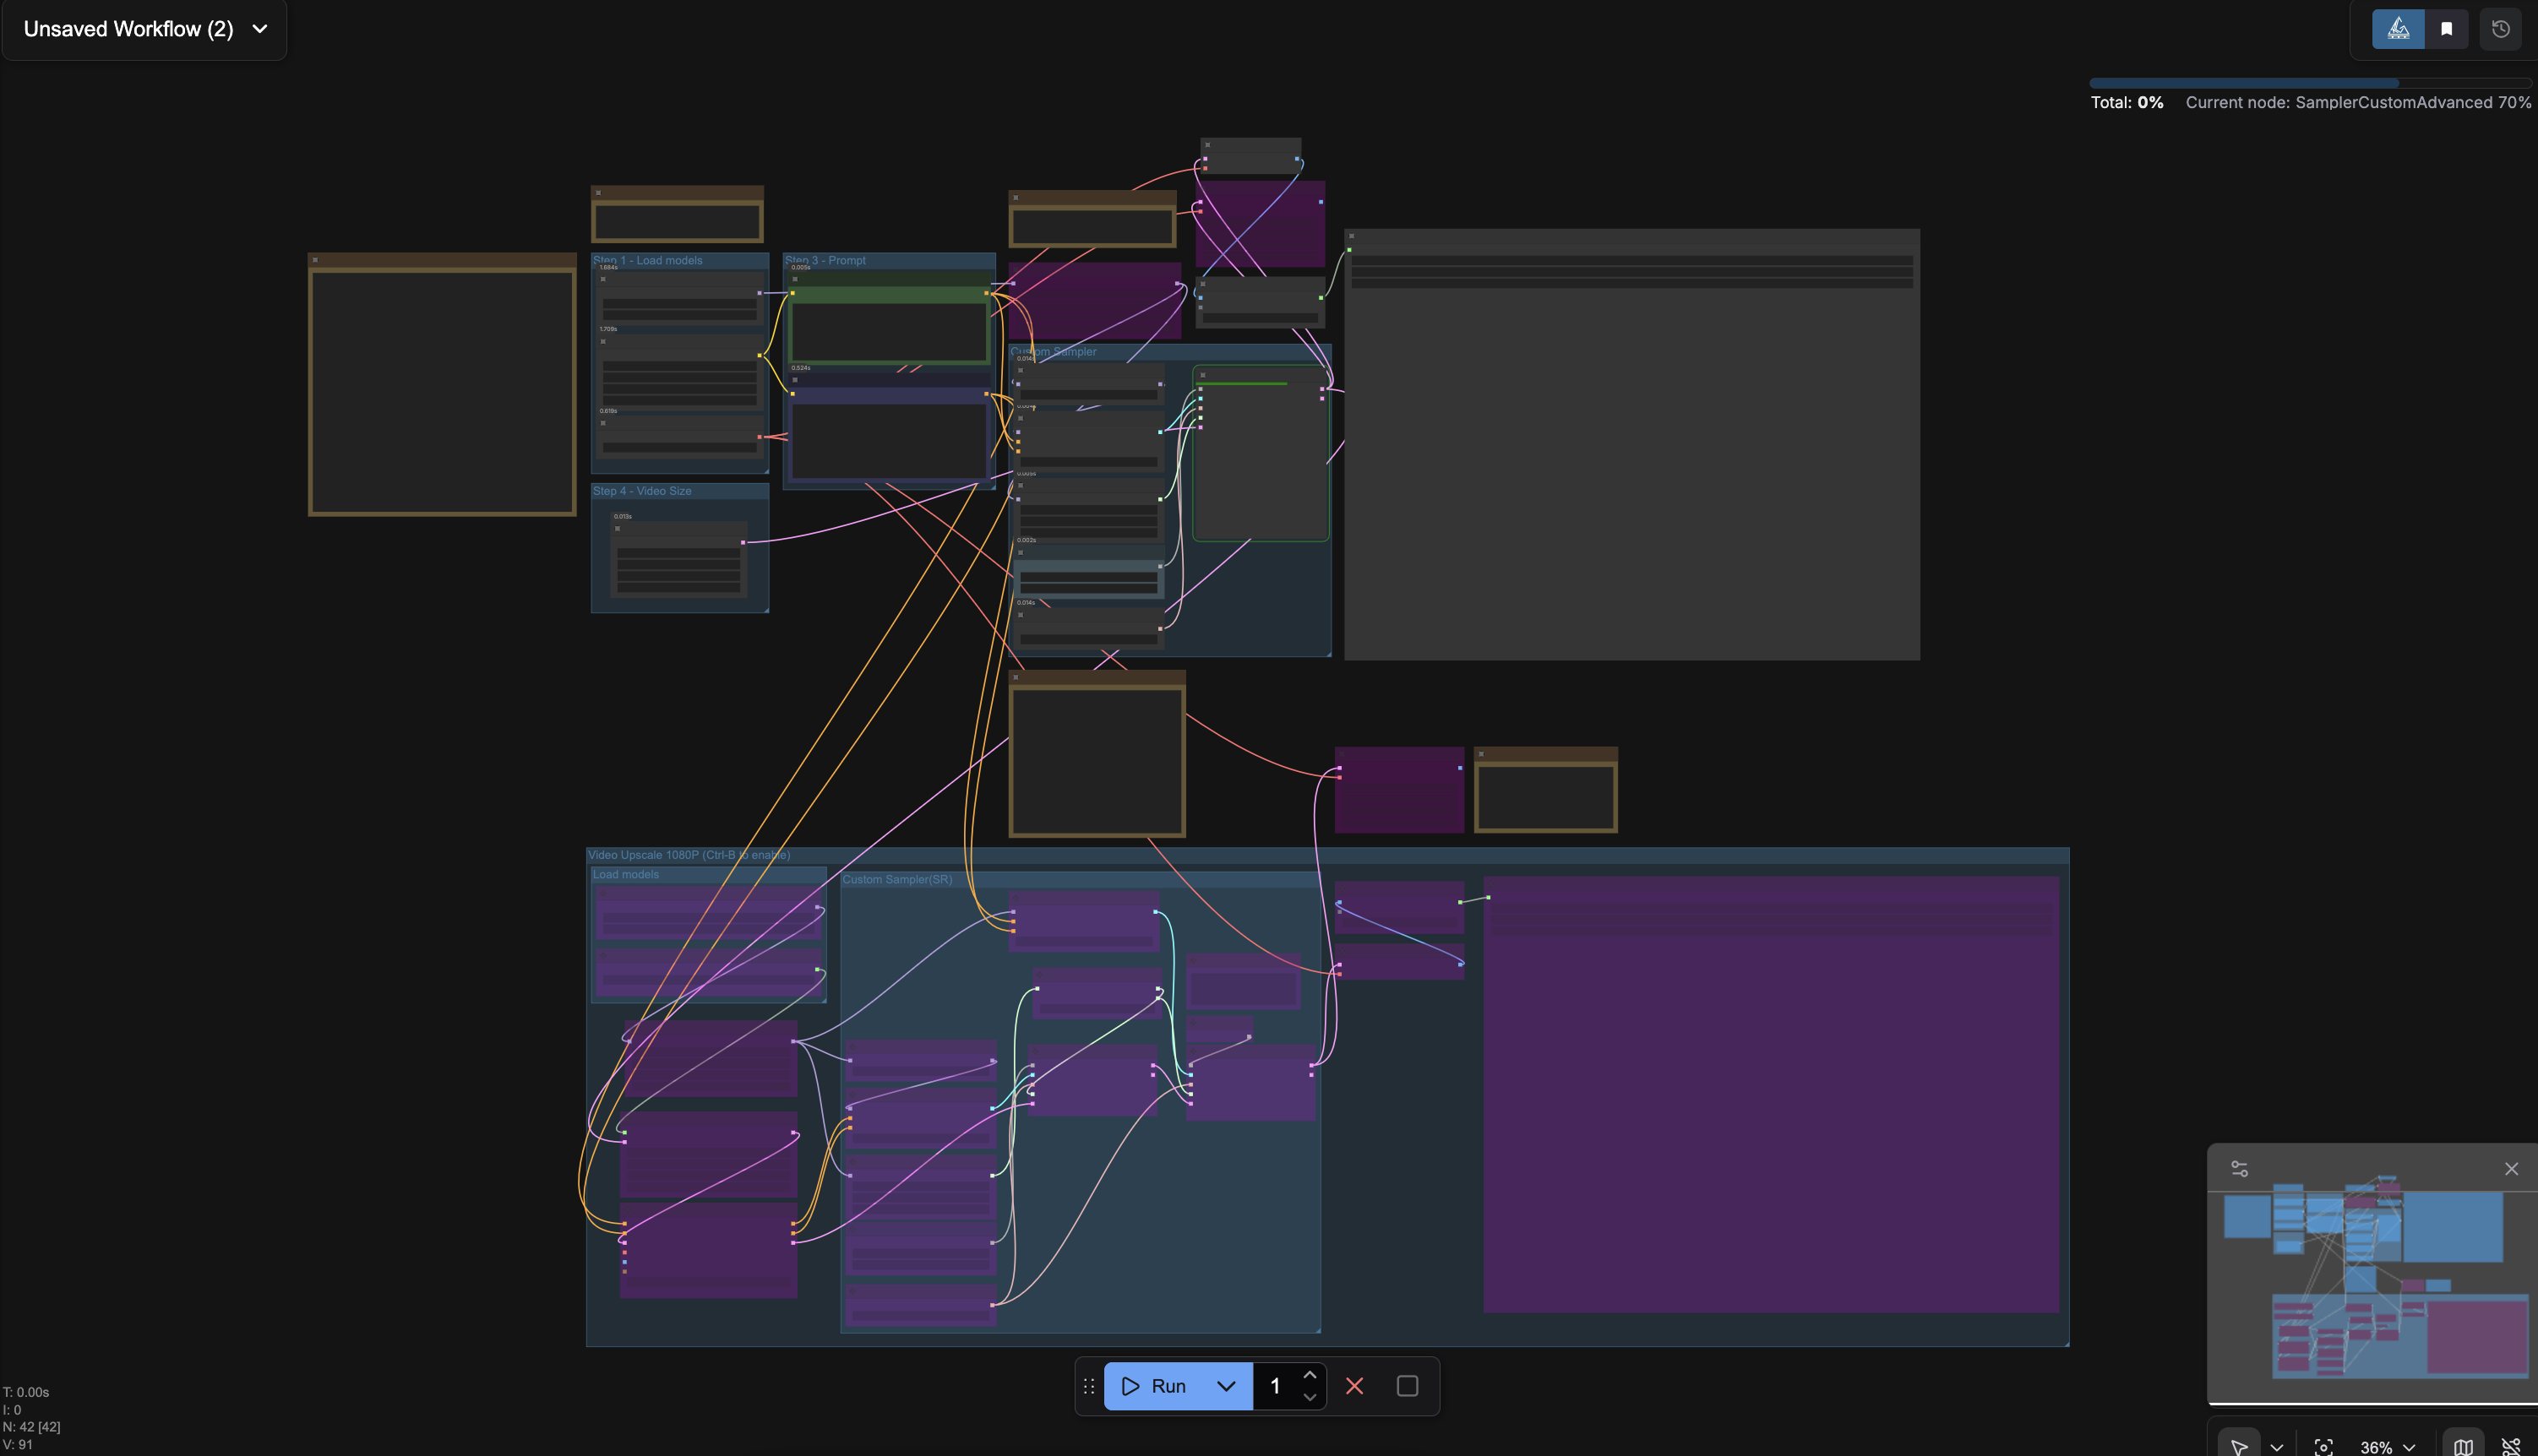Toggle the minimap map icon

2463,1446
